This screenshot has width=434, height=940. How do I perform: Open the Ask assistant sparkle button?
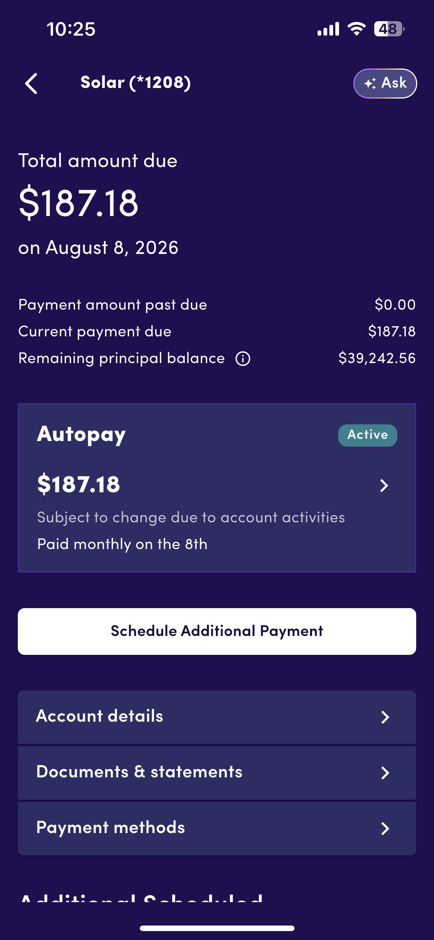pyautogui.click(x=385, y=83)
